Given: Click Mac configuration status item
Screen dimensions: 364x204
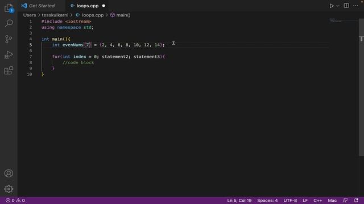Looking at the screenshot, I should click(332, 201).
